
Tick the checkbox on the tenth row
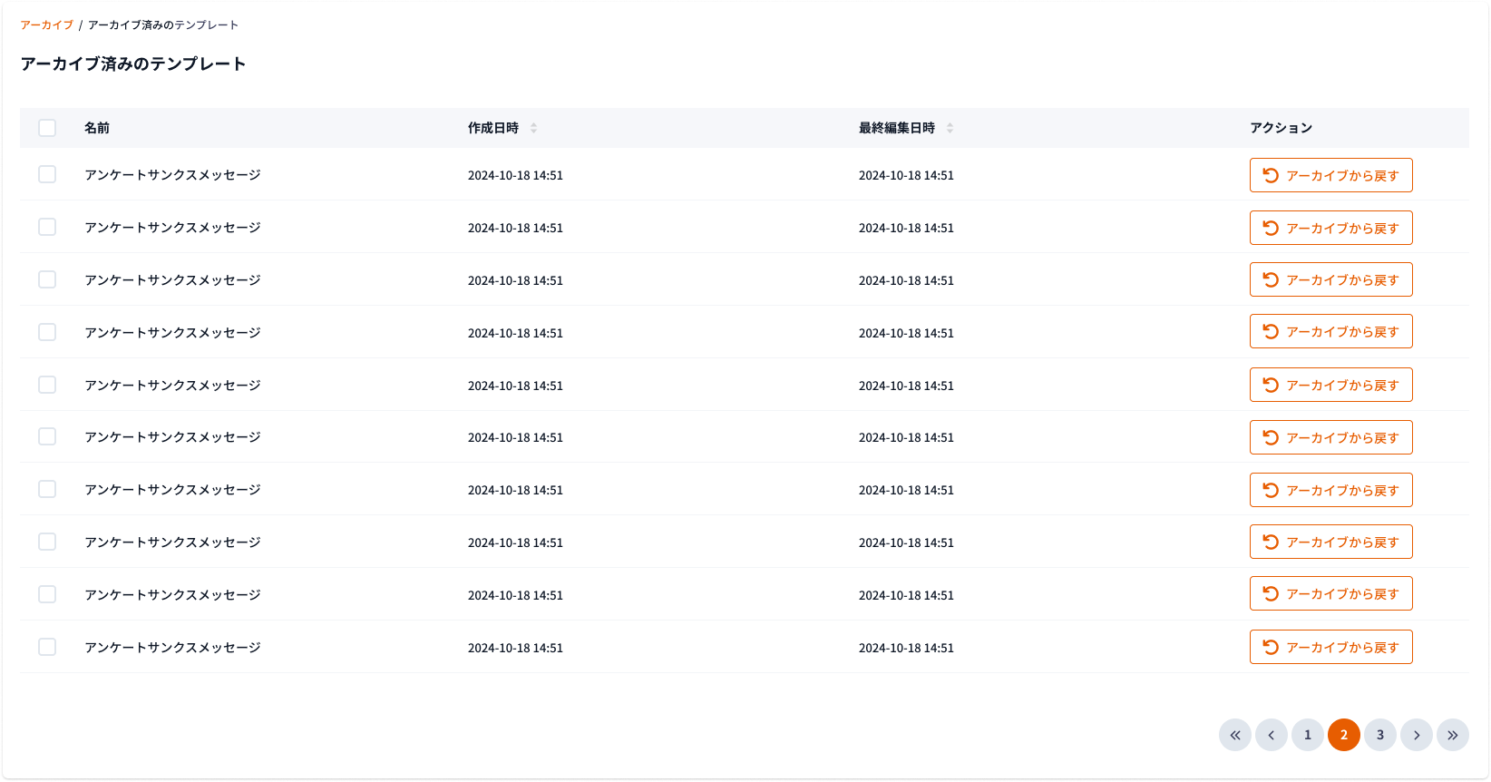[47, 647]
